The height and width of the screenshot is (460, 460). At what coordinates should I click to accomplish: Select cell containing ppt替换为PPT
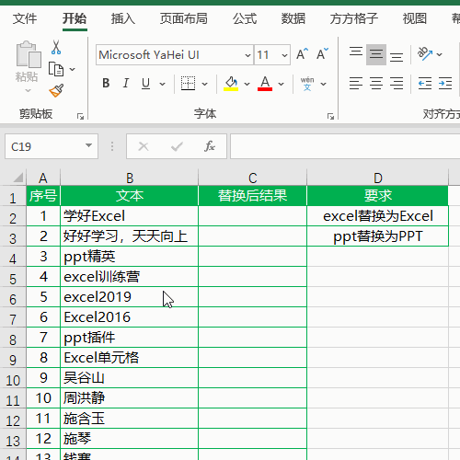pos(377,236)
